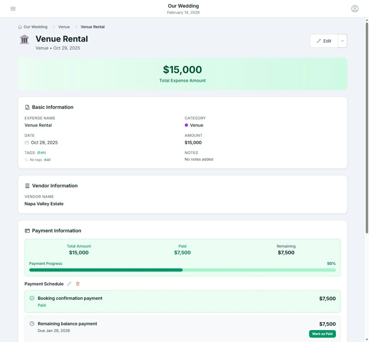This screenshot has height=342, width=369.
Task: Click the trash icon to delete the Payment Schedule
Action: point(77,284)
